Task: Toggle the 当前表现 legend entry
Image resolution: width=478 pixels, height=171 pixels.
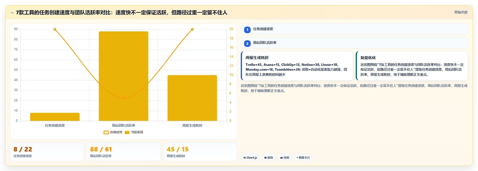Action: pos(134,132)
